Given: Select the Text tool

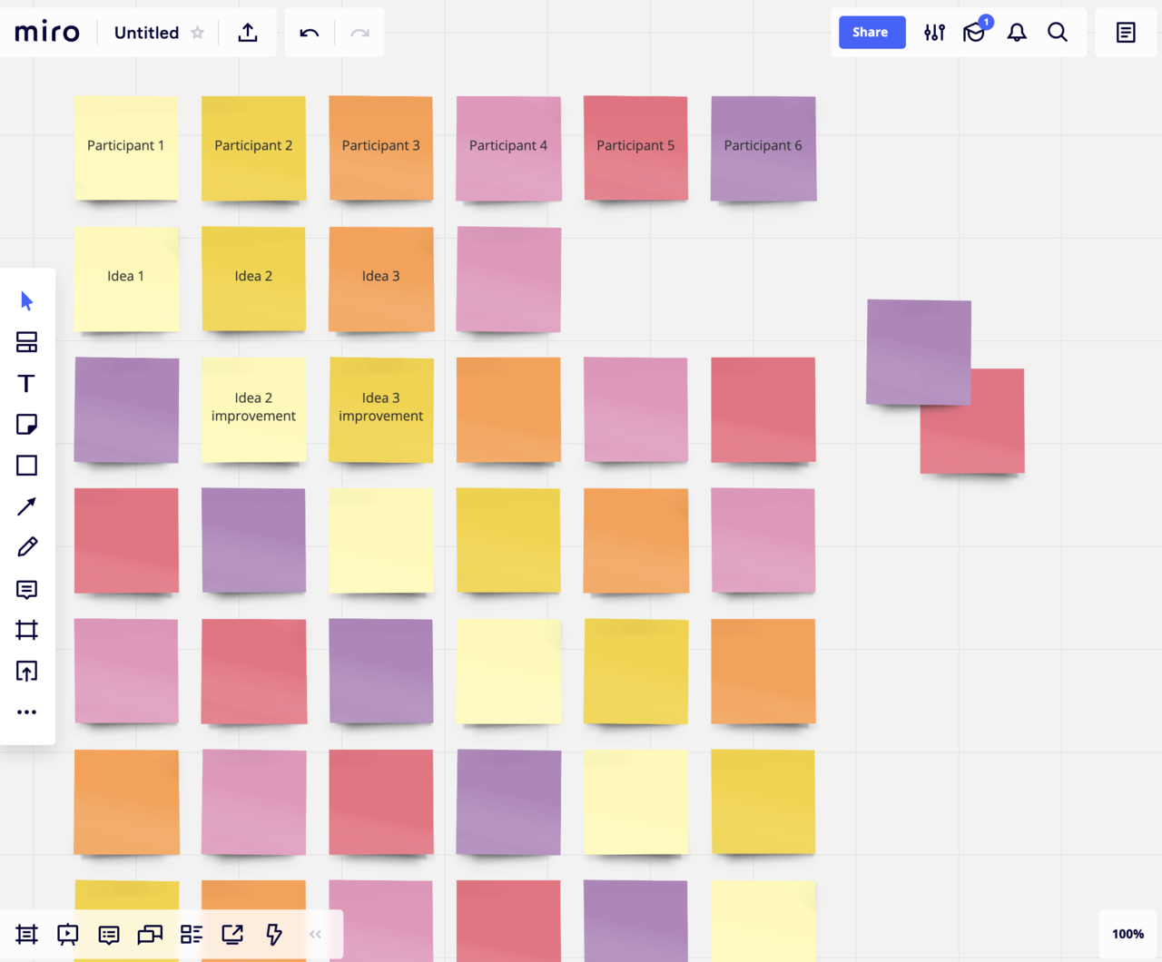Looking at the screenshot, I should pos(27,383).
